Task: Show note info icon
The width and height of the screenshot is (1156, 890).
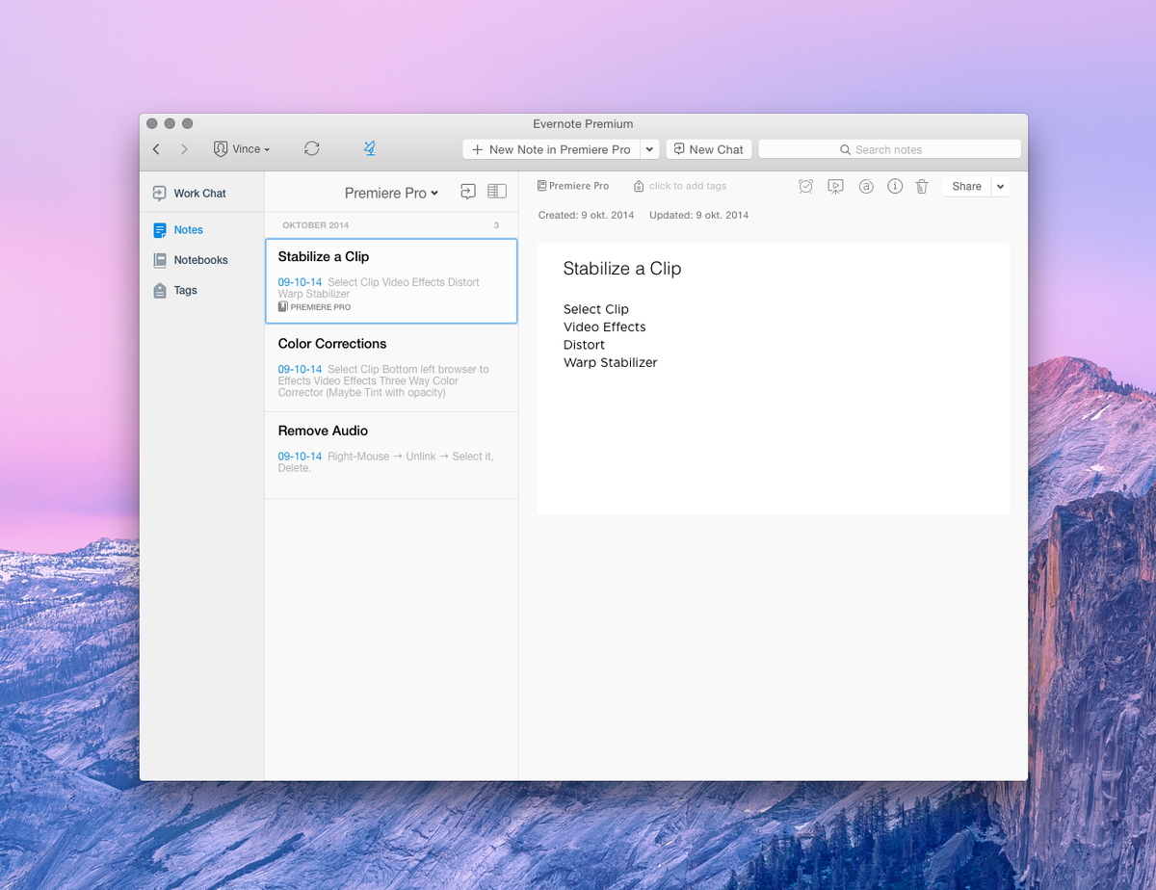Action: [x=895, y=187]
